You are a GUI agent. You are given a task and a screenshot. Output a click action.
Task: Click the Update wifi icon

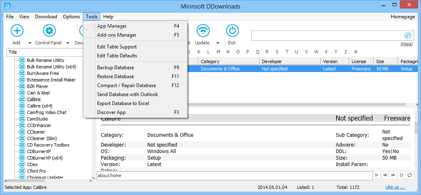[203, 31]
